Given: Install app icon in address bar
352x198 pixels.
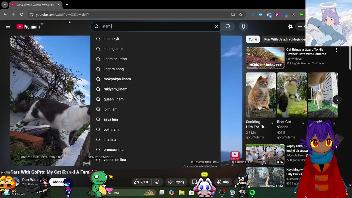Looking at the screenshot, I should (x=233, y=15).
